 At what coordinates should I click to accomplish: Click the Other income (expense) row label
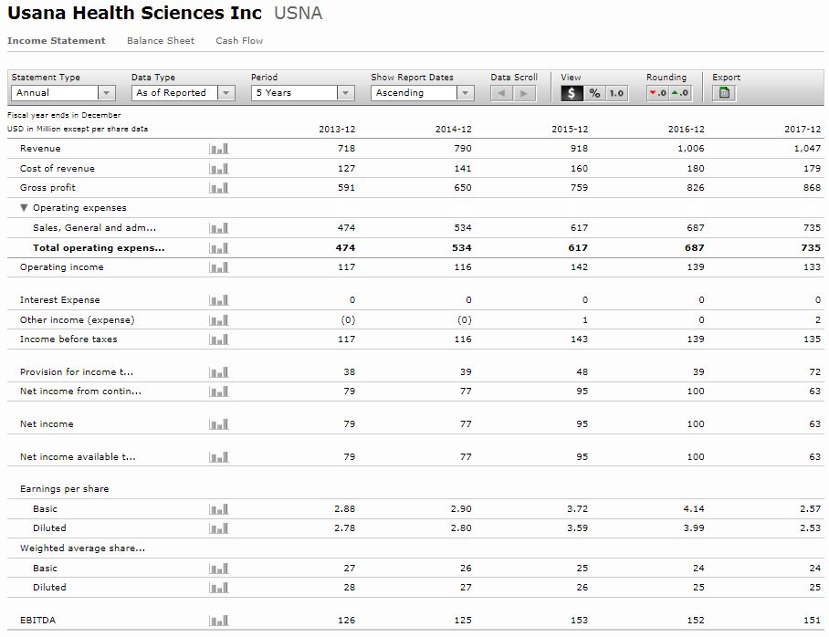coord(78,319)
